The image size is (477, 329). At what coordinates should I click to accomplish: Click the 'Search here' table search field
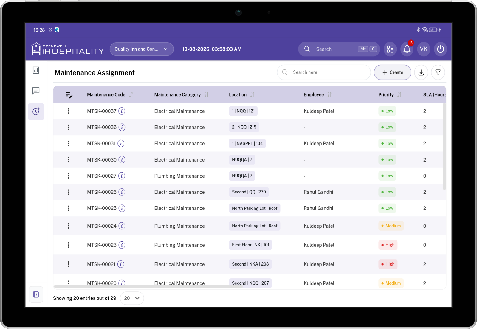click(x=324, y=72)
